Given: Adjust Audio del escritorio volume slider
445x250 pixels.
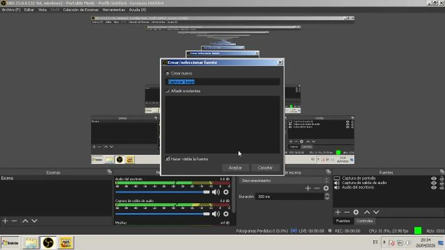Looking at the screenshot, I should pyautogui.click(x=163, y=192).
